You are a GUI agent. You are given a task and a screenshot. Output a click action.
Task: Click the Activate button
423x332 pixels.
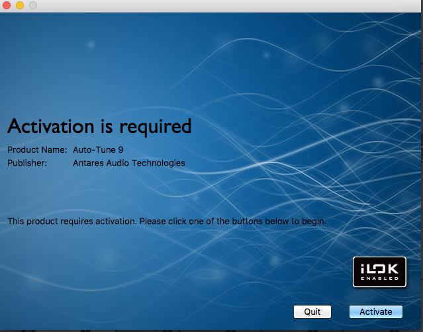pyautogui.click(x=375, y=311)
